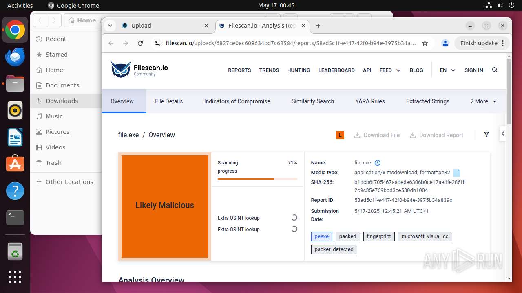Open Downloads in Files sidebar
Viewport: 522px width, 293px height.
pyautogui.click(x=66, y=101)
